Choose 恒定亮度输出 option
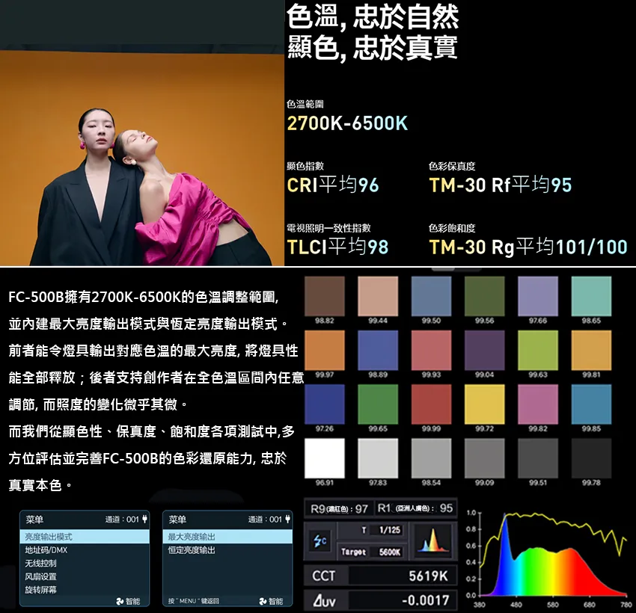 tap(192, 550)
